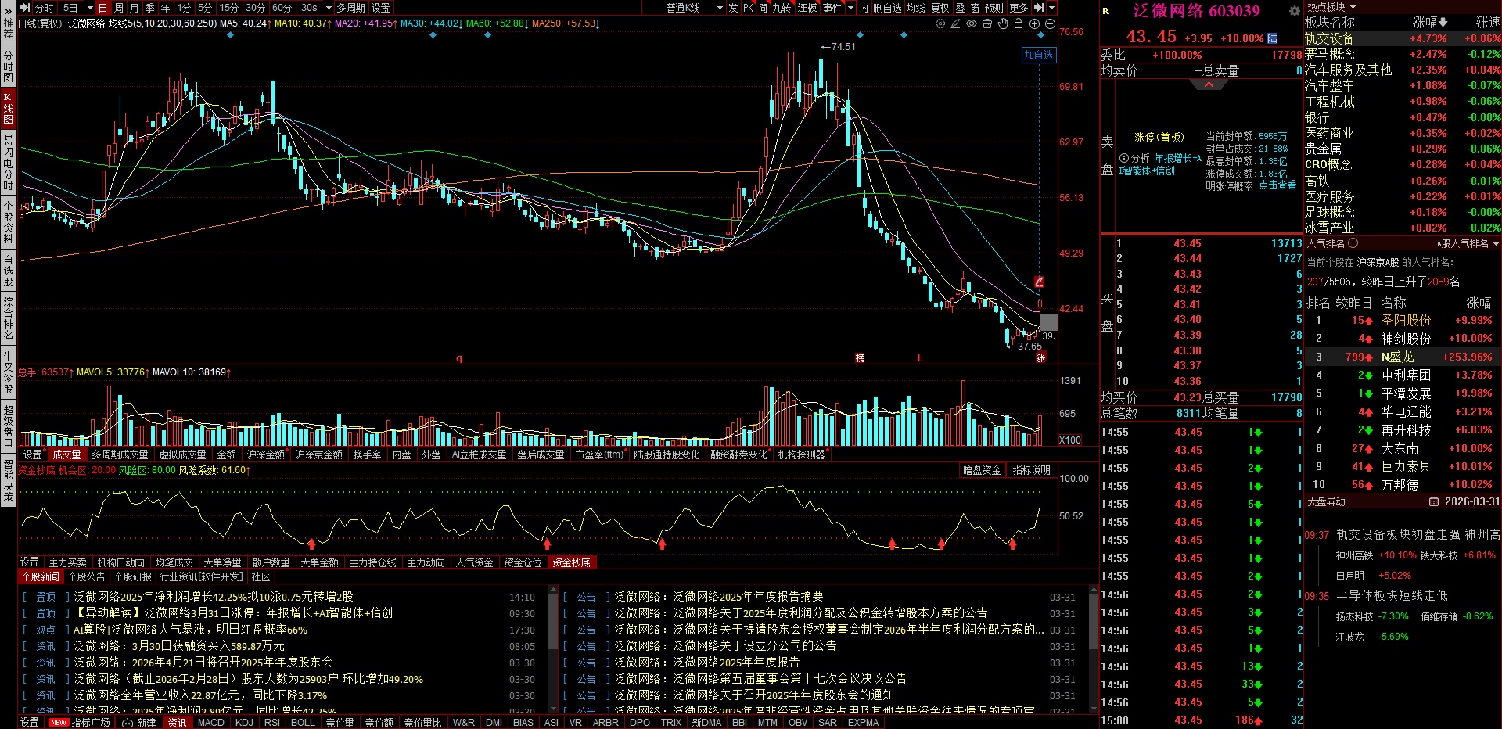
Task: Open the NEW 指标广场 entry
Action: 80,723
